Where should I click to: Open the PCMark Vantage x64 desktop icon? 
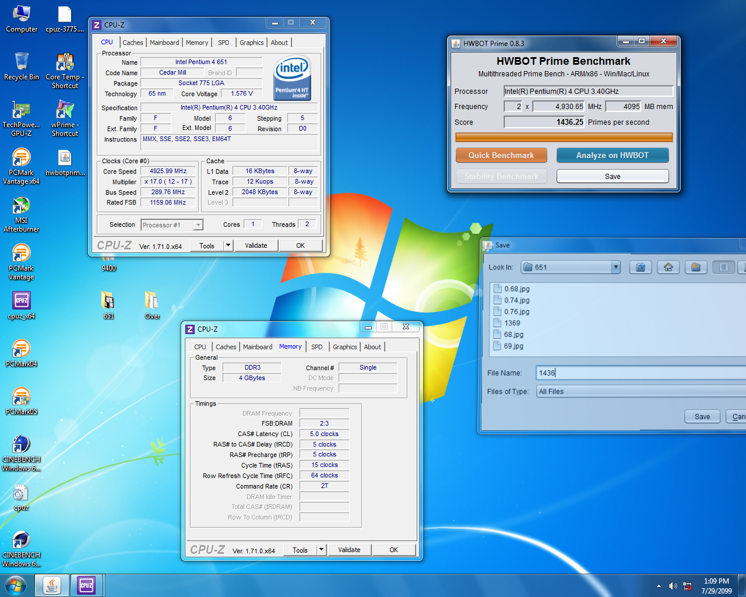click(x=22, y=166)
